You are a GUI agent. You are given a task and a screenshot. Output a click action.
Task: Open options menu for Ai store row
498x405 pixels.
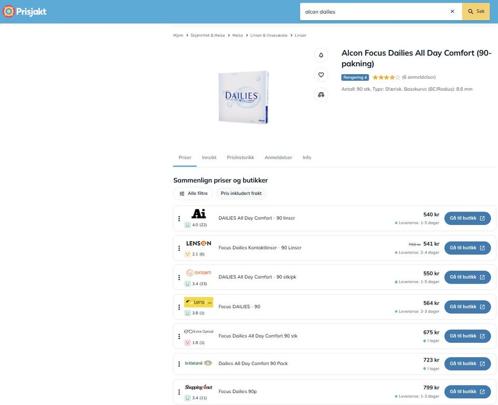179,218
